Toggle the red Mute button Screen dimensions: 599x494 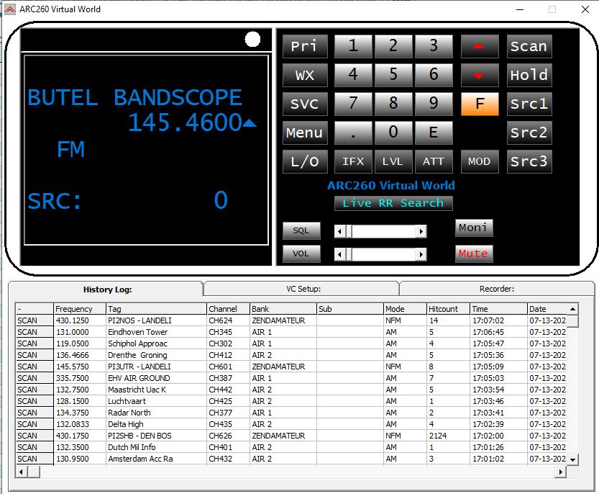coord(474,254)
